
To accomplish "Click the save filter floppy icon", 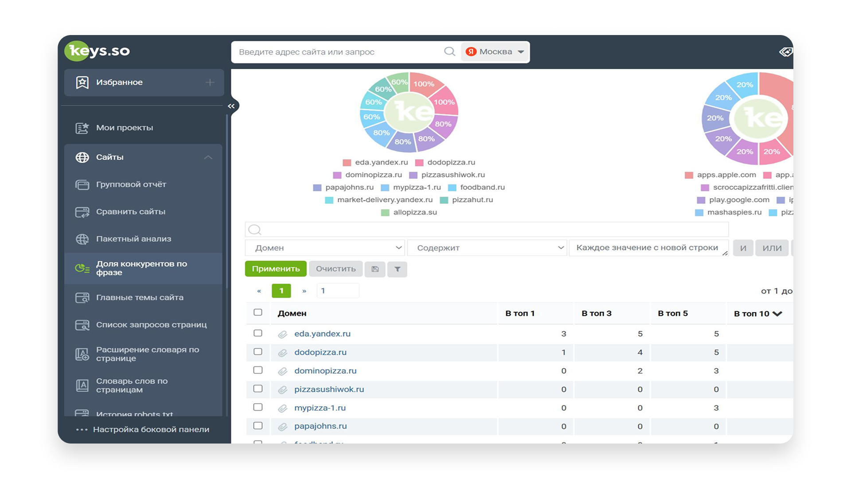I will pos(375,269).
